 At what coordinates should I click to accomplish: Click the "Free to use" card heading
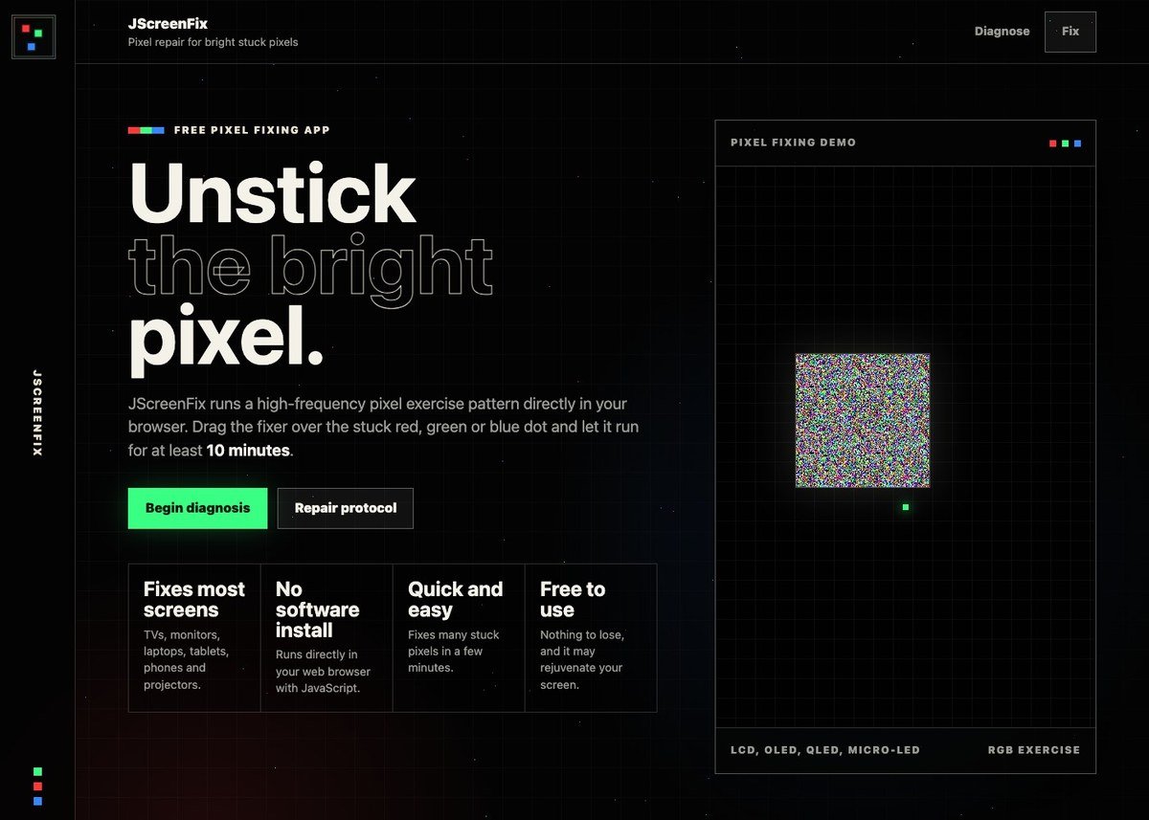[x=573, y=600]
